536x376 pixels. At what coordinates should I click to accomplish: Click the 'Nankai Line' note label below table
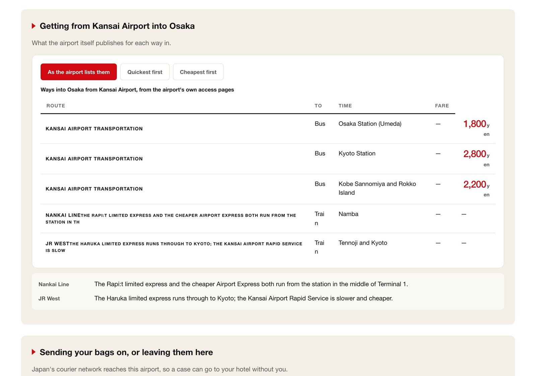(54, 284)
